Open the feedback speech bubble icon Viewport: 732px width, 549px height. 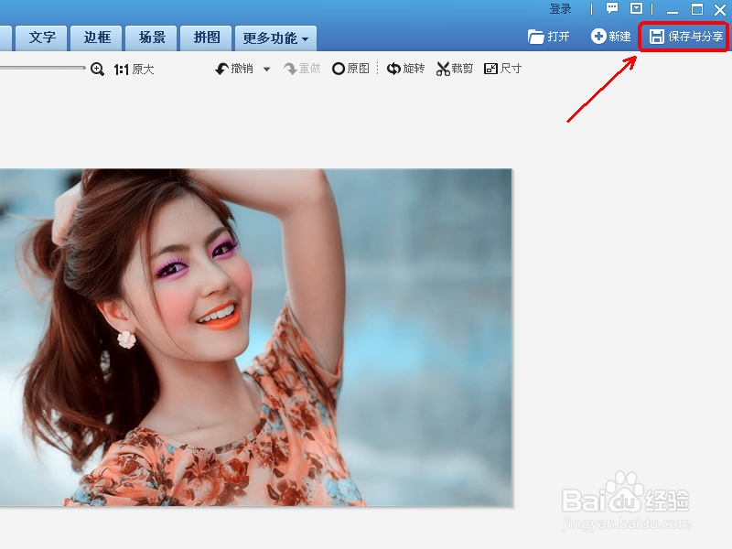(x=611, y=8)
